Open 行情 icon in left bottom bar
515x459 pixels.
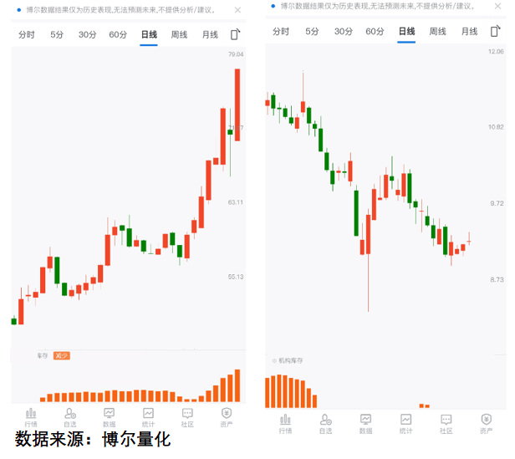(31, 416)
